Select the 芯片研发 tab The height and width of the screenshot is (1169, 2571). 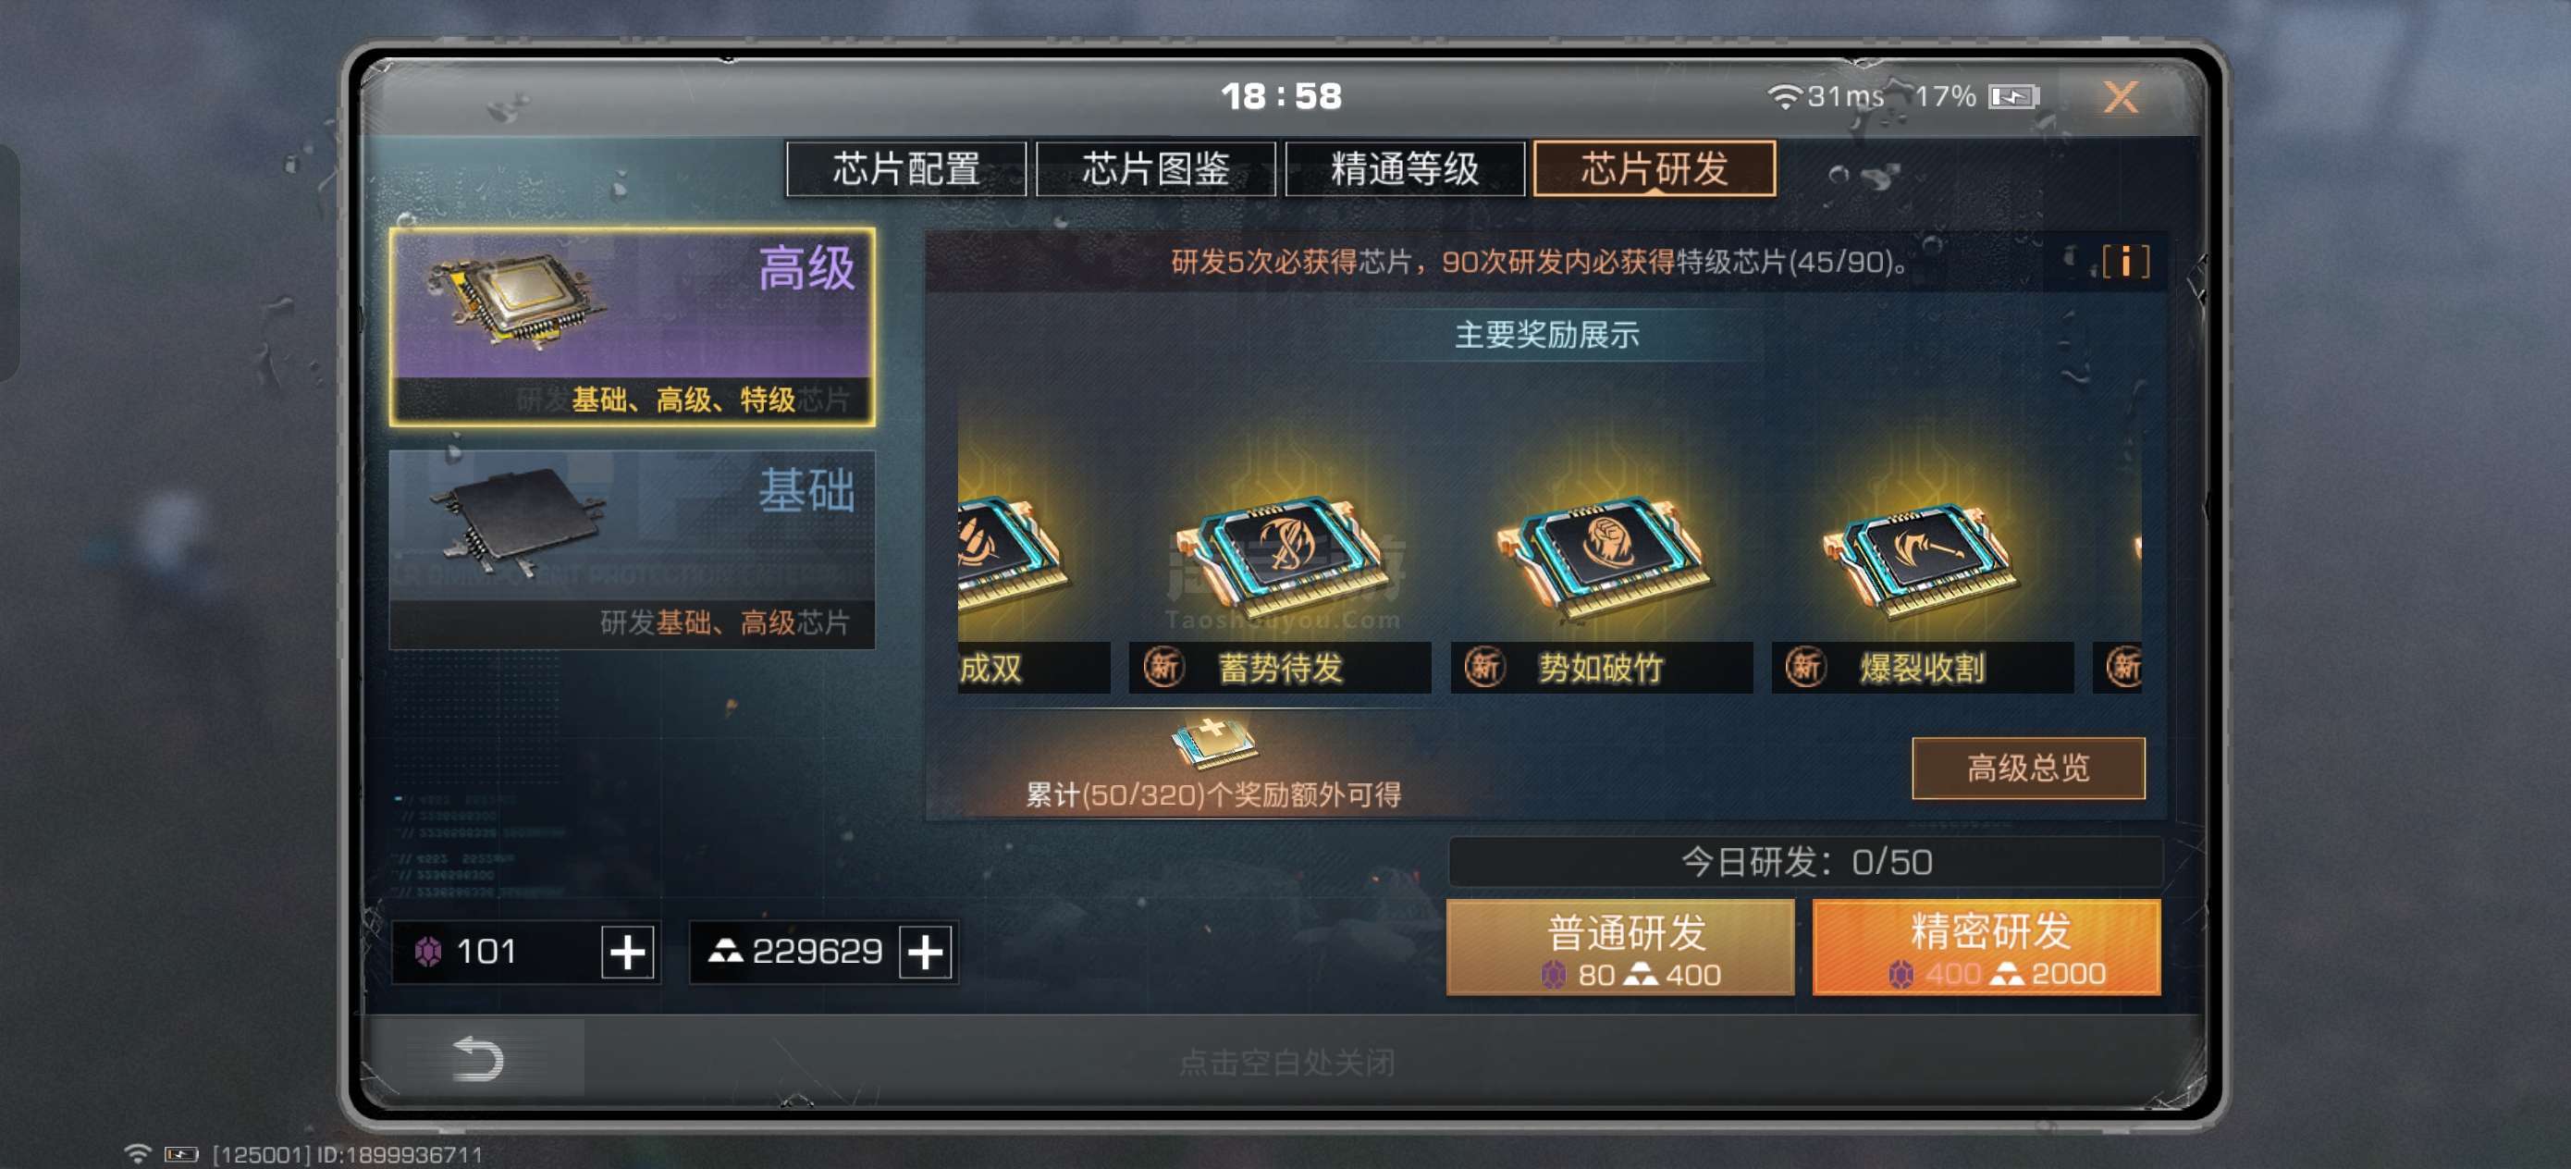point(1655,168)
